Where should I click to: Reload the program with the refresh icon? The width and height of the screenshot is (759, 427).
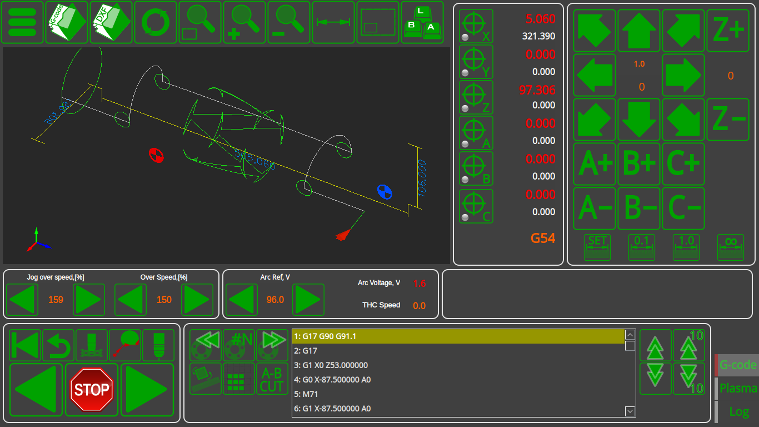(x=156, y=22)
